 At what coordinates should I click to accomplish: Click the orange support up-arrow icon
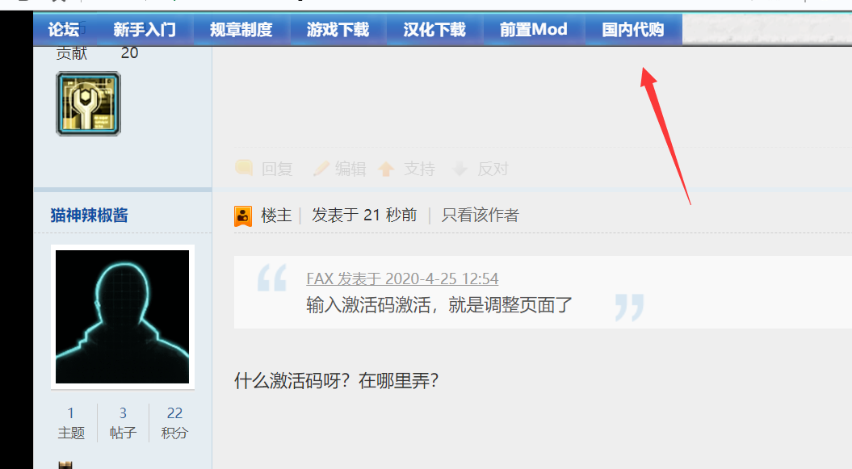[x=386, y=169]
